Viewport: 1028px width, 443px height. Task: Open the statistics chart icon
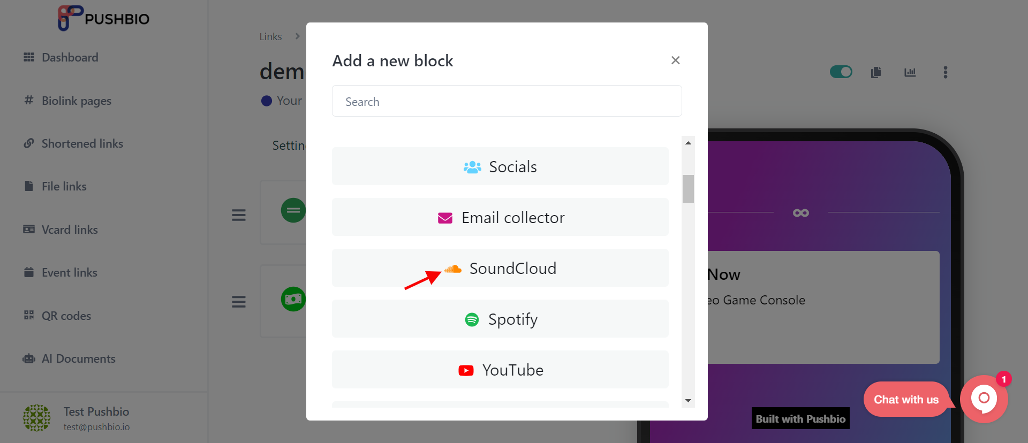(910, 72)
